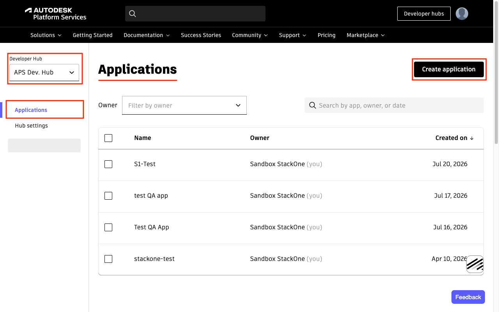Sort by the Name column header
The image size is (499, 312).
pyautogui.click(x=143, y=138)
